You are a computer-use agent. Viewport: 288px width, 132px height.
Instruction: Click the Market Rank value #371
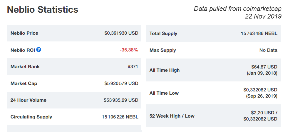[133, 66]
